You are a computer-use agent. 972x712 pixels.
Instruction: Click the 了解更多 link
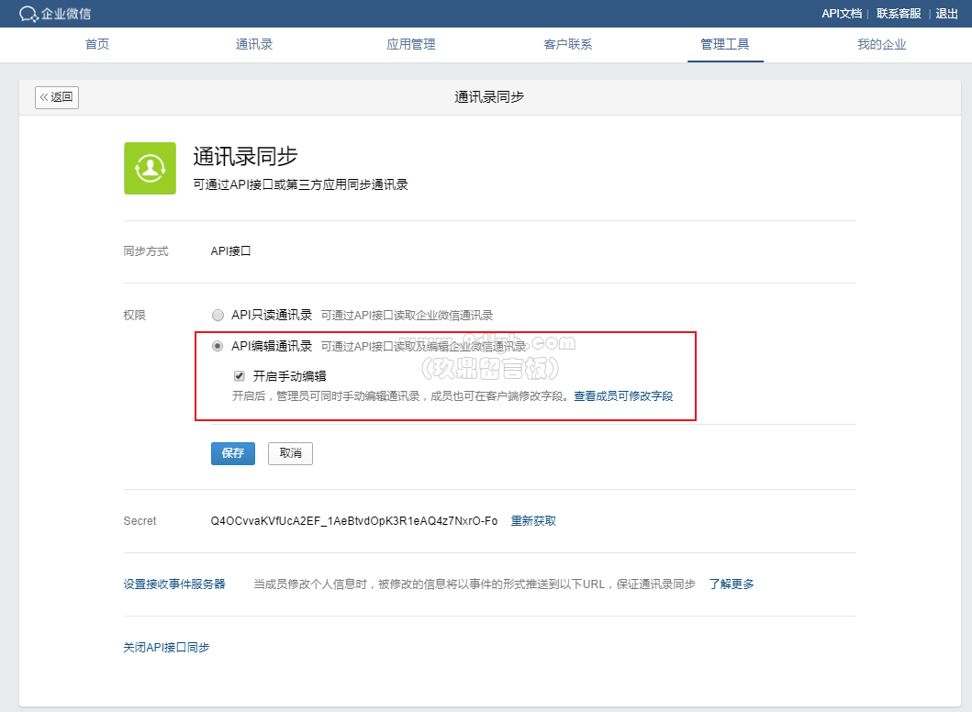coord(732,584)
